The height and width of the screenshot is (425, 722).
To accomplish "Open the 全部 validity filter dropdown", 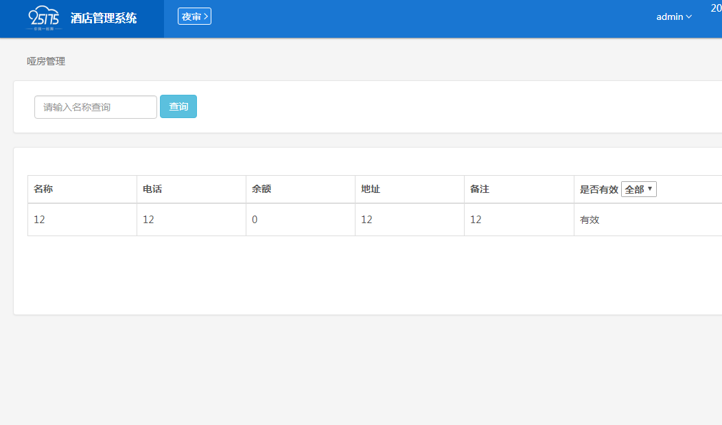I will coord(639,189).
